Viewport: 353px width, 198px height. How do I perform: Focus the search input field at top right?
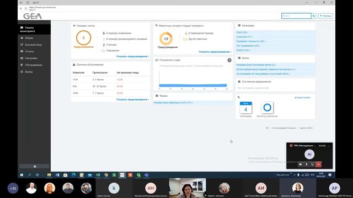coord(296,16)
